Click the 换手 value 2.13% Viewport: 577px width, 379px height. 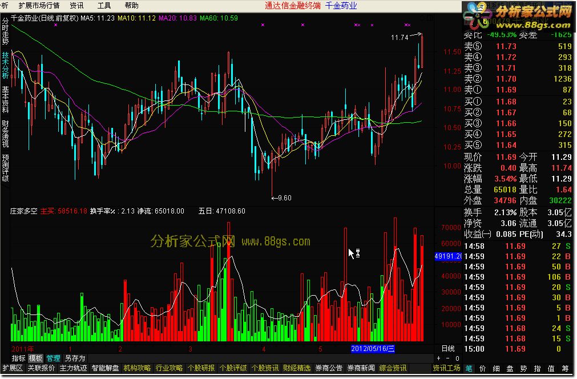[x=505, y=212]
